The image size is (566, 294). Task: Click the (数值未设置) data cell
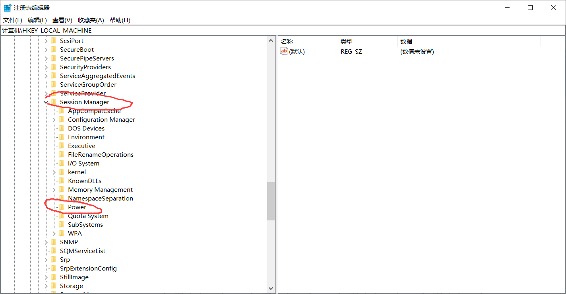click(417, 52)
